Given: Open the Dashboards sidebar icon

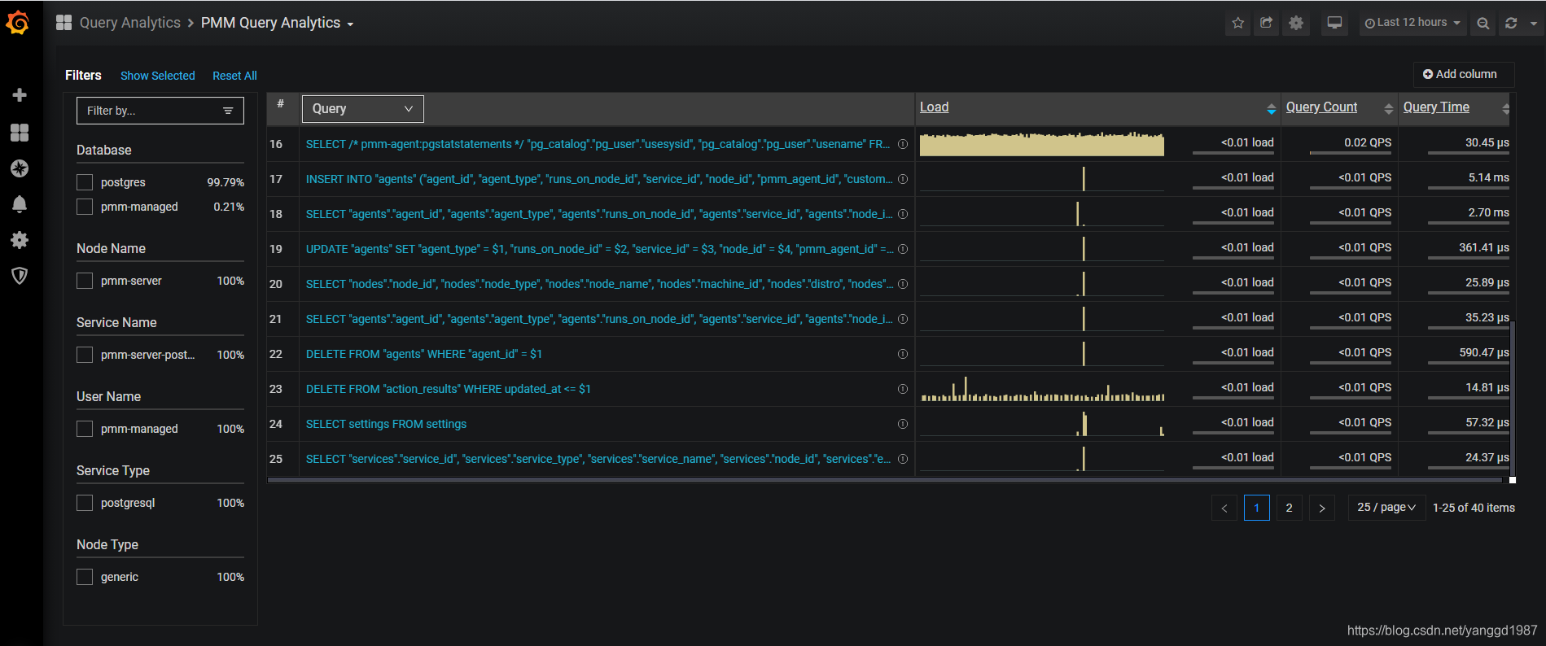Looking at the screenshot, I should coord(20,133).
